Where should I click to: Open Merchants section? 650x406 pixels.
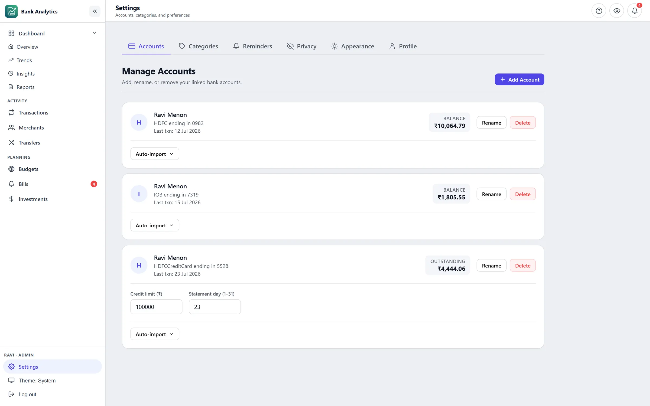click(x=53, y=127)
